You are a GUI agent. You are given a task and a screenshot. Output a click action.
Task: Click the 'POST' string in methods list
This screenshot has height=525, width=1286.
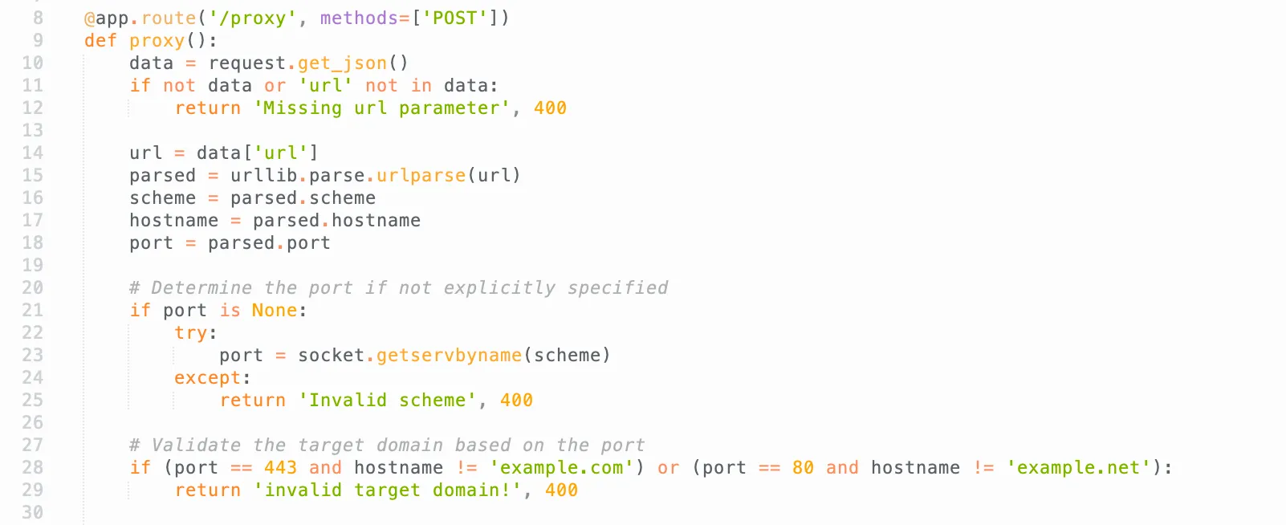[x=454, y=18]
